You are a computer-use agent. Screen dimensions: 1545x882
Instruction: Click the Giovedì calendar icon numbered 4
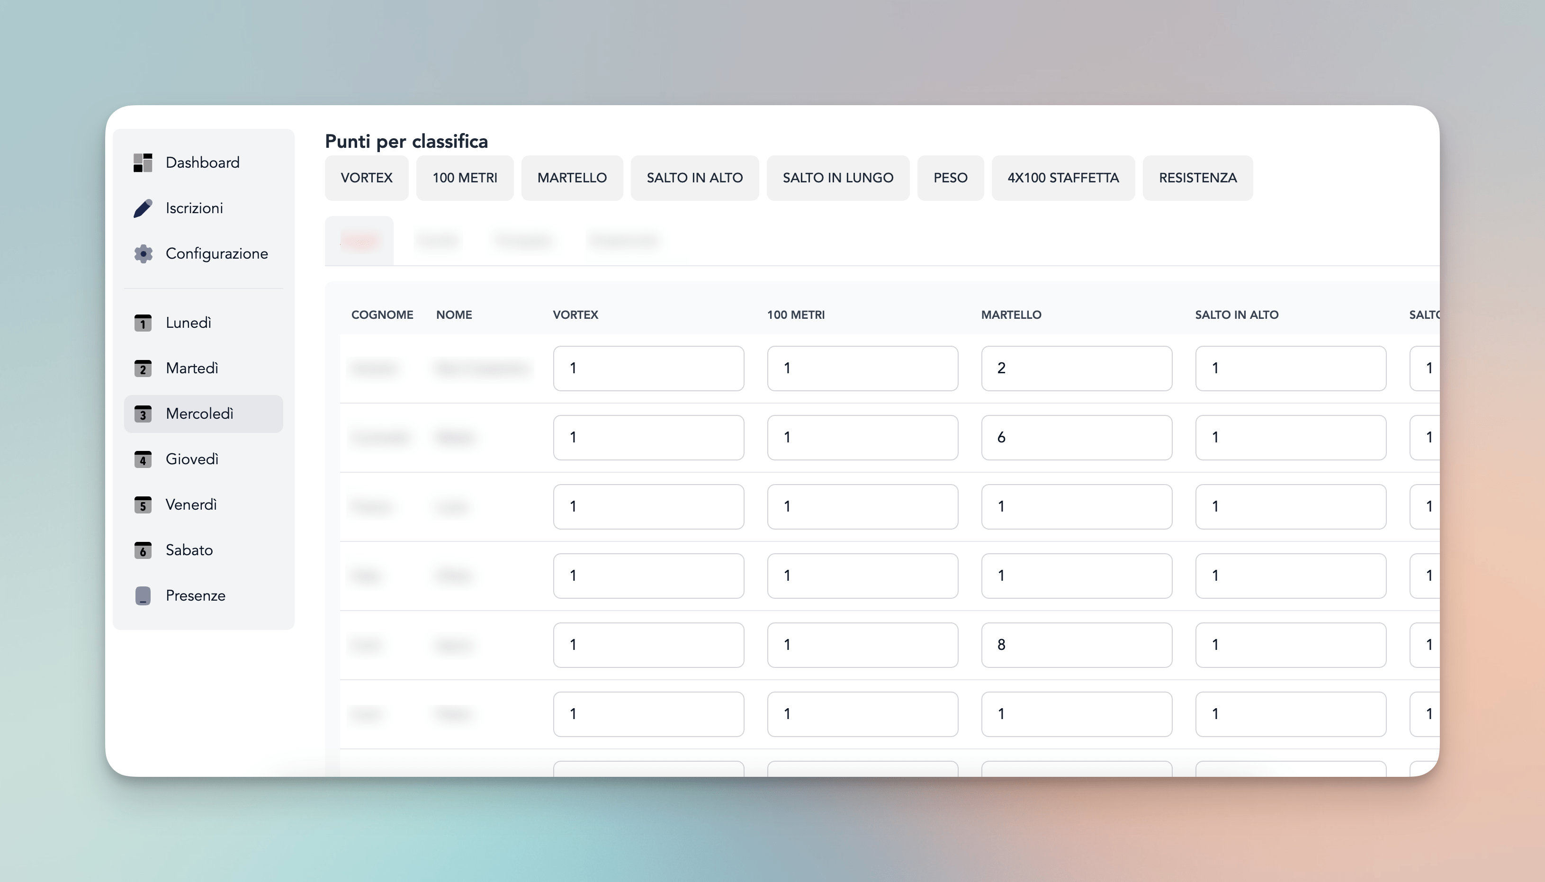tap(143, 459)
